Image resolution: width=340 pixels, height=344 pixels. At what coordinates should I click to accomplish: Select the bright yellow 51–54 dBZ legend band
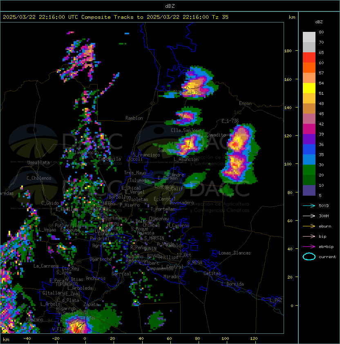pos(309,88)
